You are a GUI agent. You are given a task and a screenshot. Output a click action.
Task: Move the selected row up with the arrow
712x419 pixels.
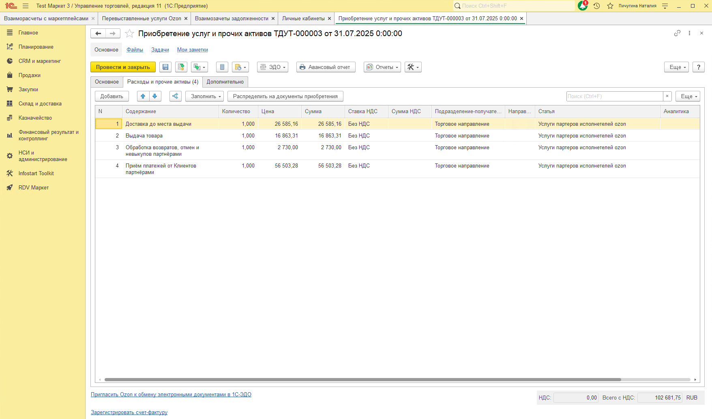(x=143, y=97)
